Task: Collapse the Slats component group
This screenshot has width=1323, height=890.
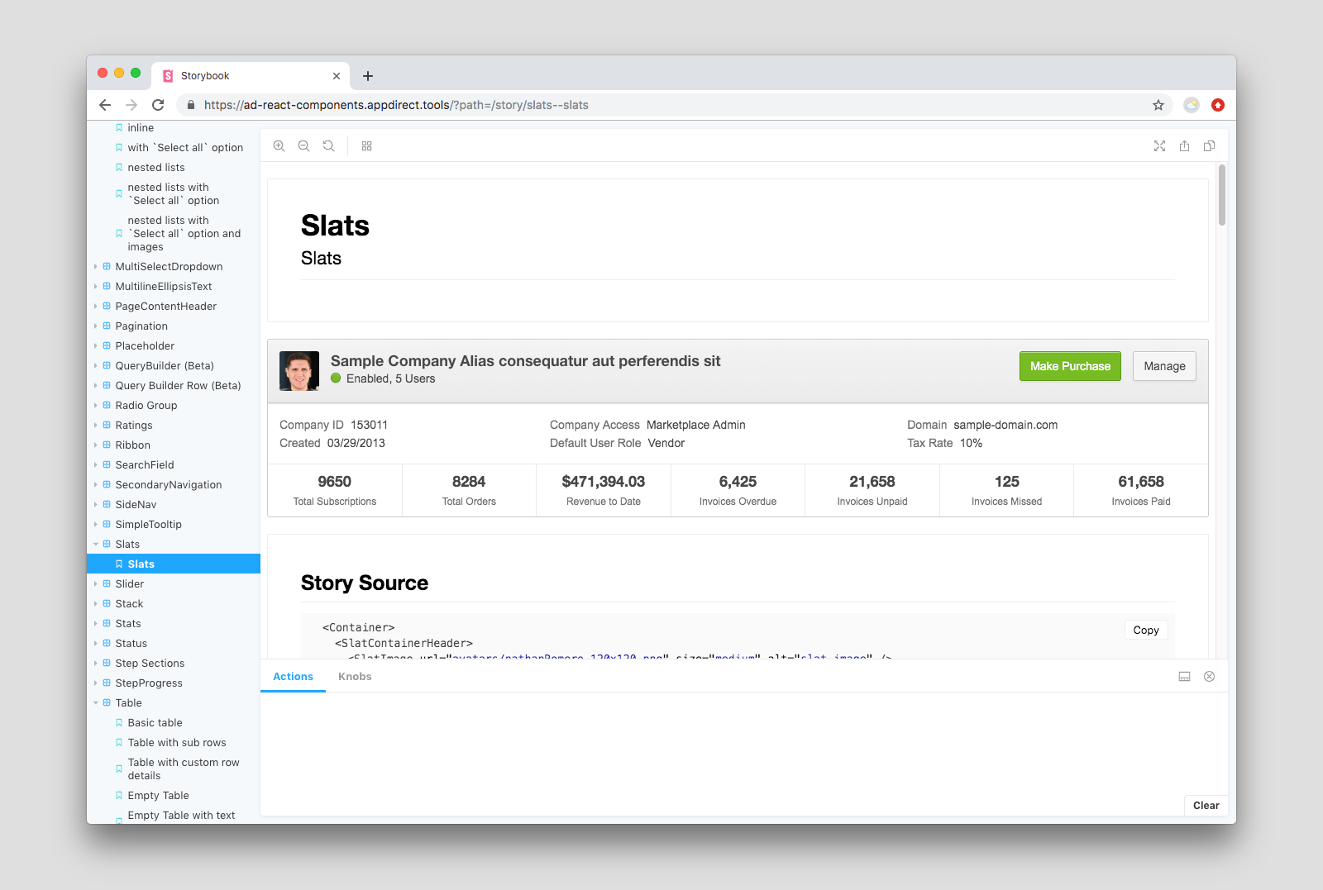Action: [127, 544]
